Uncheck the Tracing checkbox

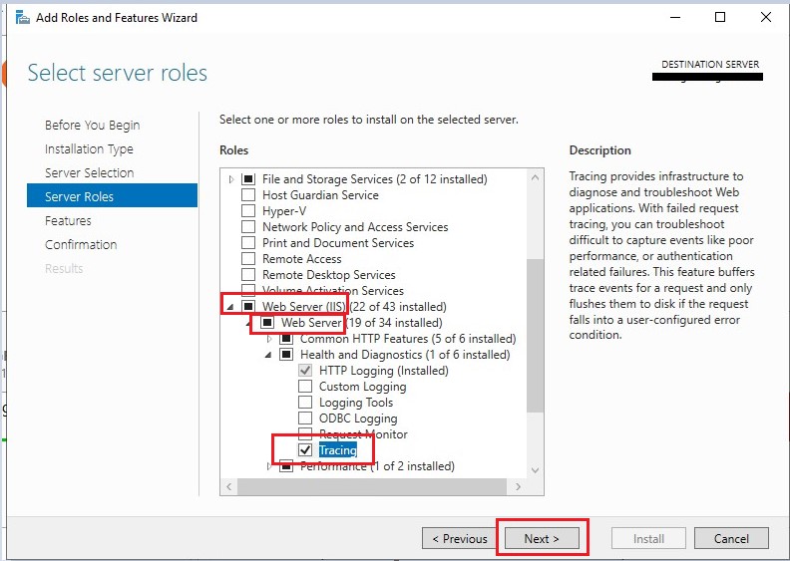(x=305, y=450)
